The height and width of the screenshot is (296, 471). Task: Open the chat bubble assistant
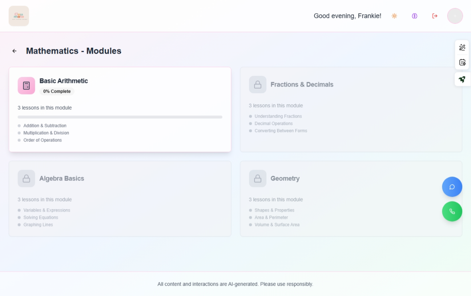452,186
